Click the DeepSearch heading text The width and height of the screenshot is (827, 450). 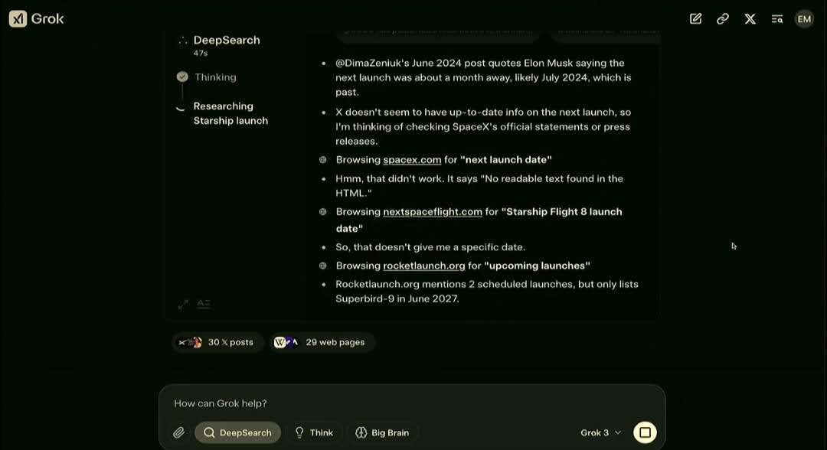coord(227,40)
